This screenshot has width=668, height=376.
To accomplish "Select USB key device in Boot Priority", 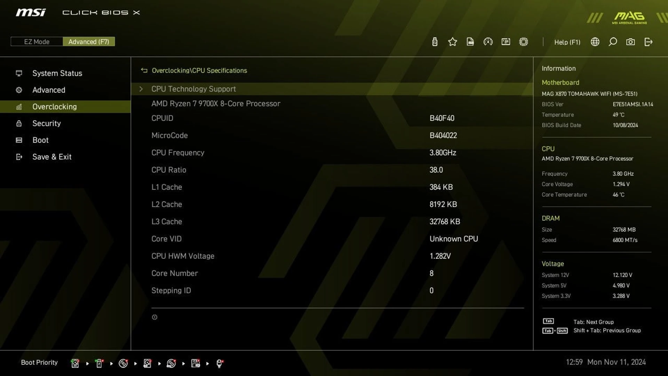I will pos(99,363).
